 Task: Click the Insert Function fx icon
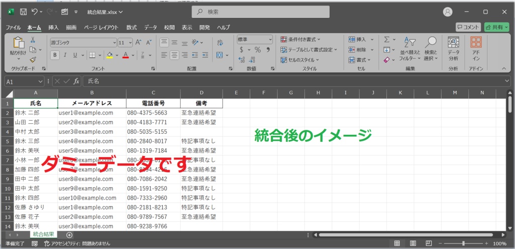coord(76,81)
